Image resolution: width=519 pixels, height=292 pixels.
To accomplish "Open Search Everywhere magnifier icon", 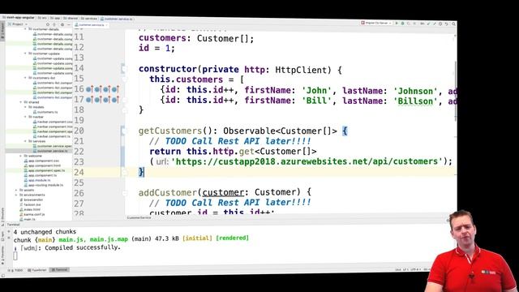I will click(x=454, y=24).
